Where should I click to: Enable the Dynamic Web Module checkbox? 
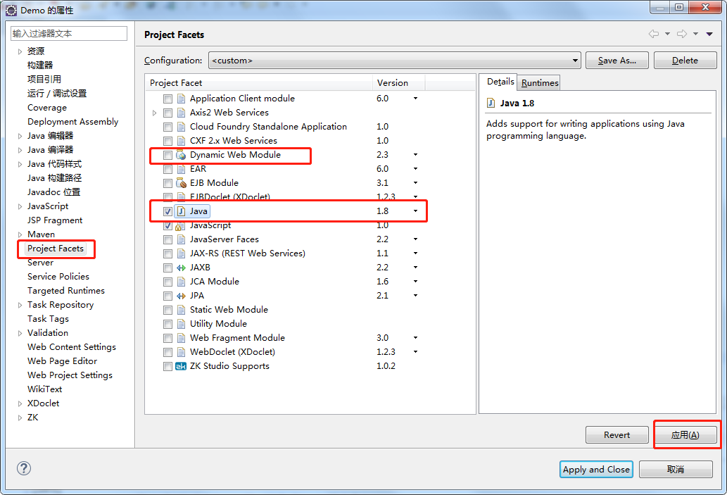tap(167, 156)
